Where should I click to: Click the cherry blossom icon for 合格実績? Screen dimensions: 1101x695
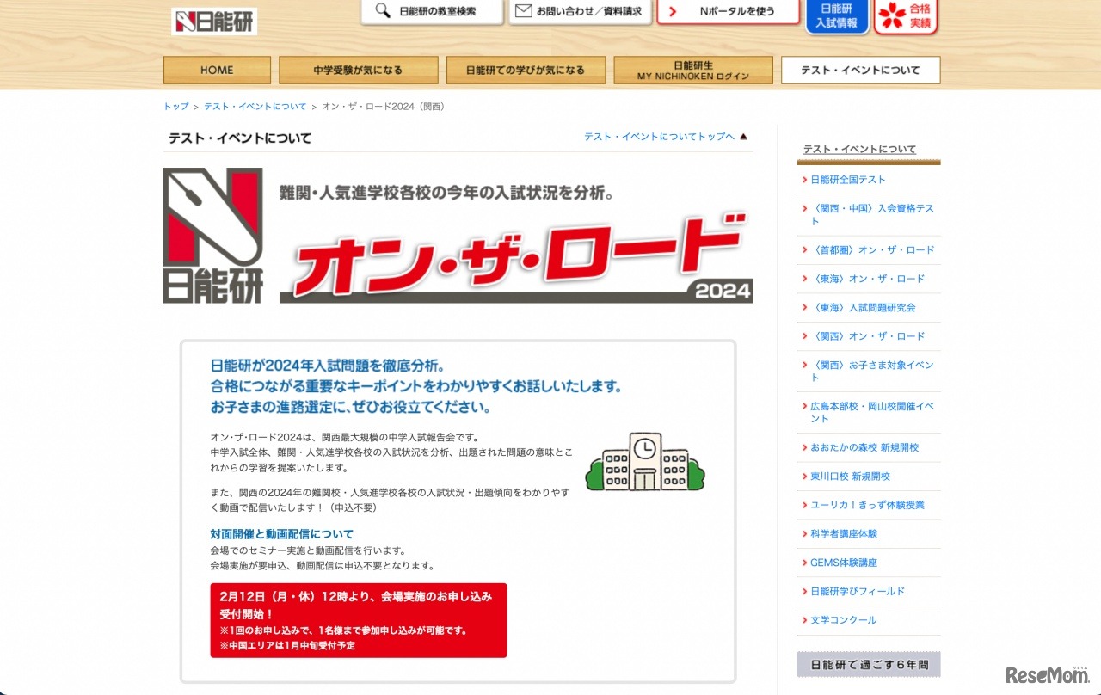tap(891, 15)
